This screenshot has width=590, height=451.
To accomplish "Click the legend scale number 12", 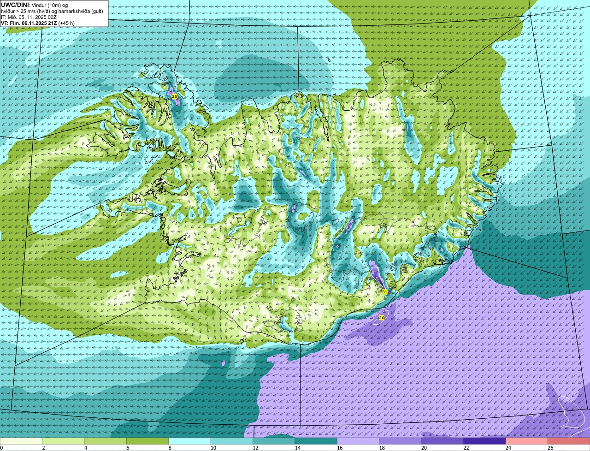I will click(x=255, y=448).
